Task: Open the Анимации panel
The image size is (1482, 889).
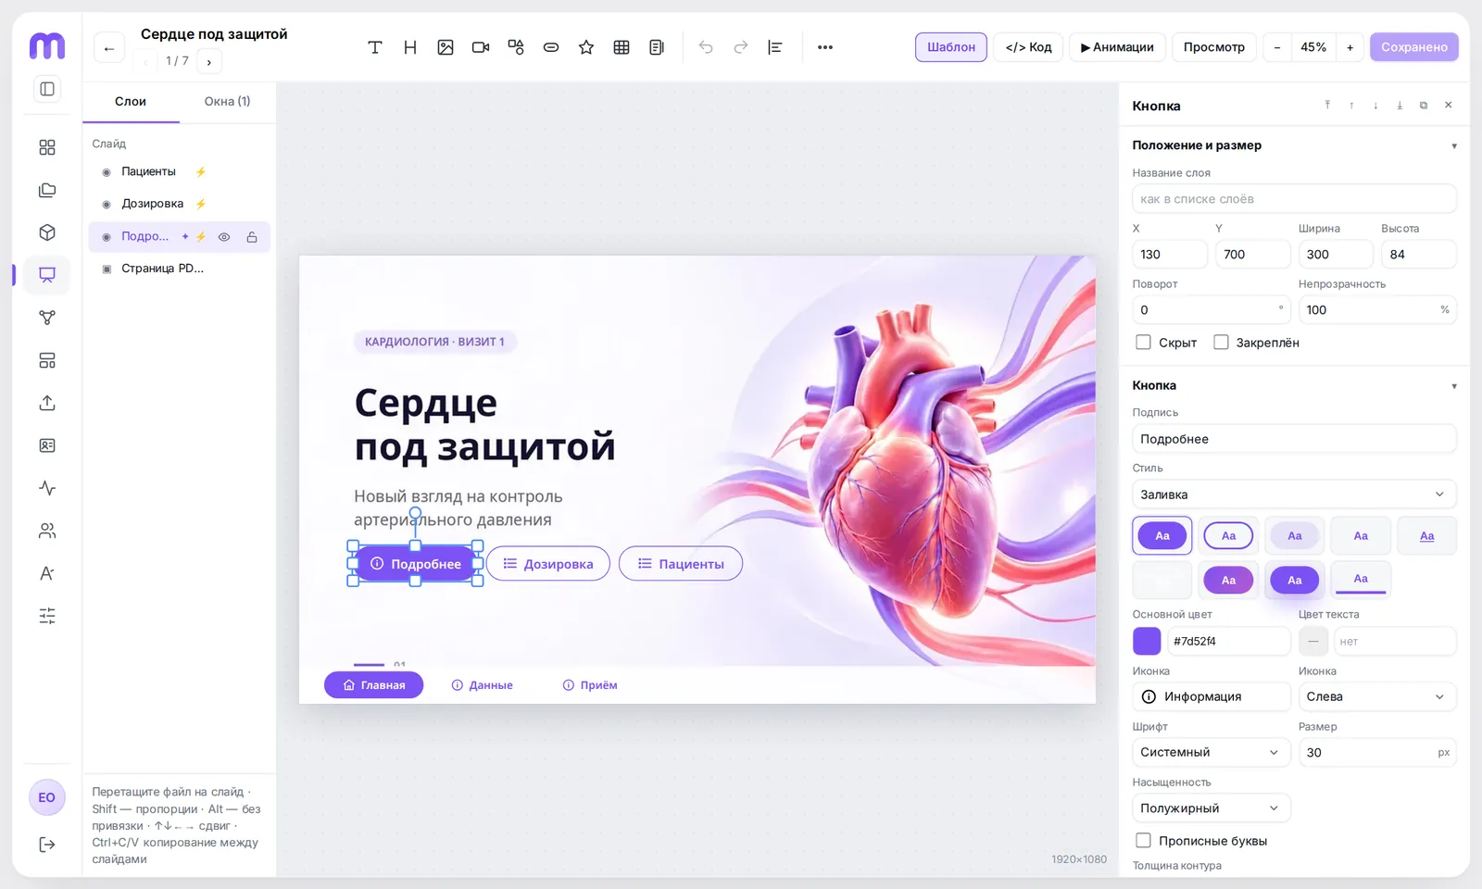Action: pyautogui.click(x=1117, y=47)
